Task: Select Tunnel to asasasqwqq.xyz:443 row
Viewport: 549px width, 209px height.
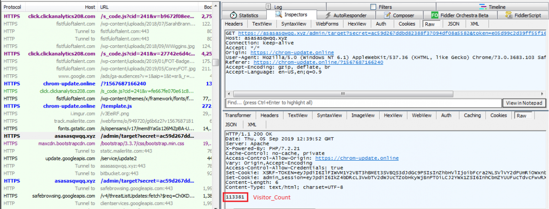Action: (106, 166)
